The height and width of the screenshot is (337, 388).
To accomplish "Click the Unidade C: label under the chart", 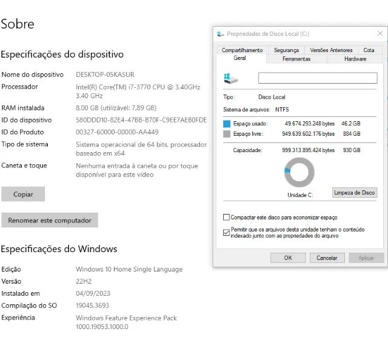I will point(300,195).
